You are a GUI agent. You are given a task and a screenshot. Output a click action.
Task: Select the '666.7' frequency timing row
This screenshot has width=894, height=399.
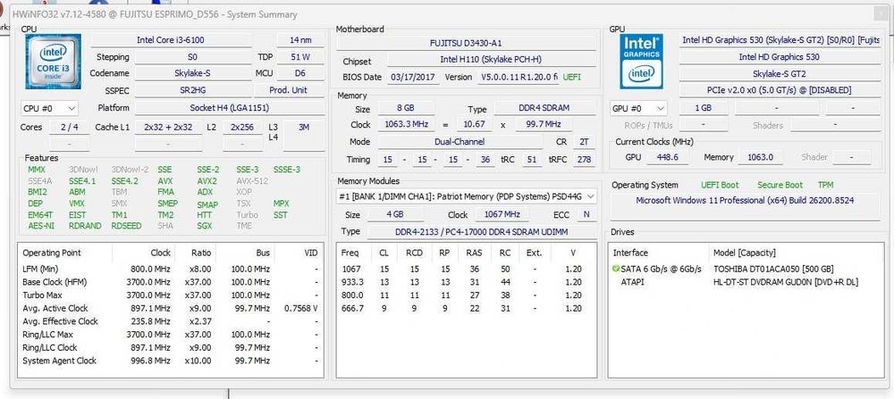(466, 308)
